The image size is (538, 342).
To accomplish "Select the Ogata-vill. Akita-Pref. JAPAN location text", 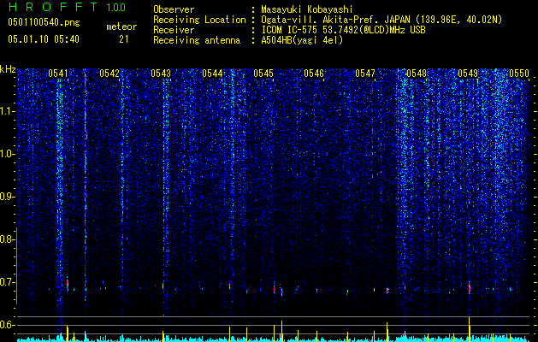I will coord(335,20).
